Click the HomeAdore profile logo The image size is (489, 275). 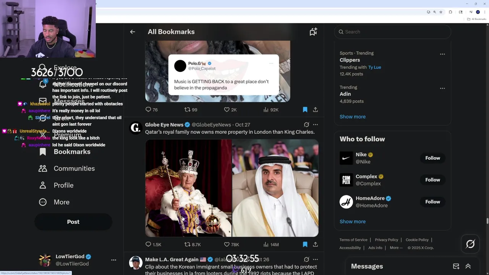346,202
